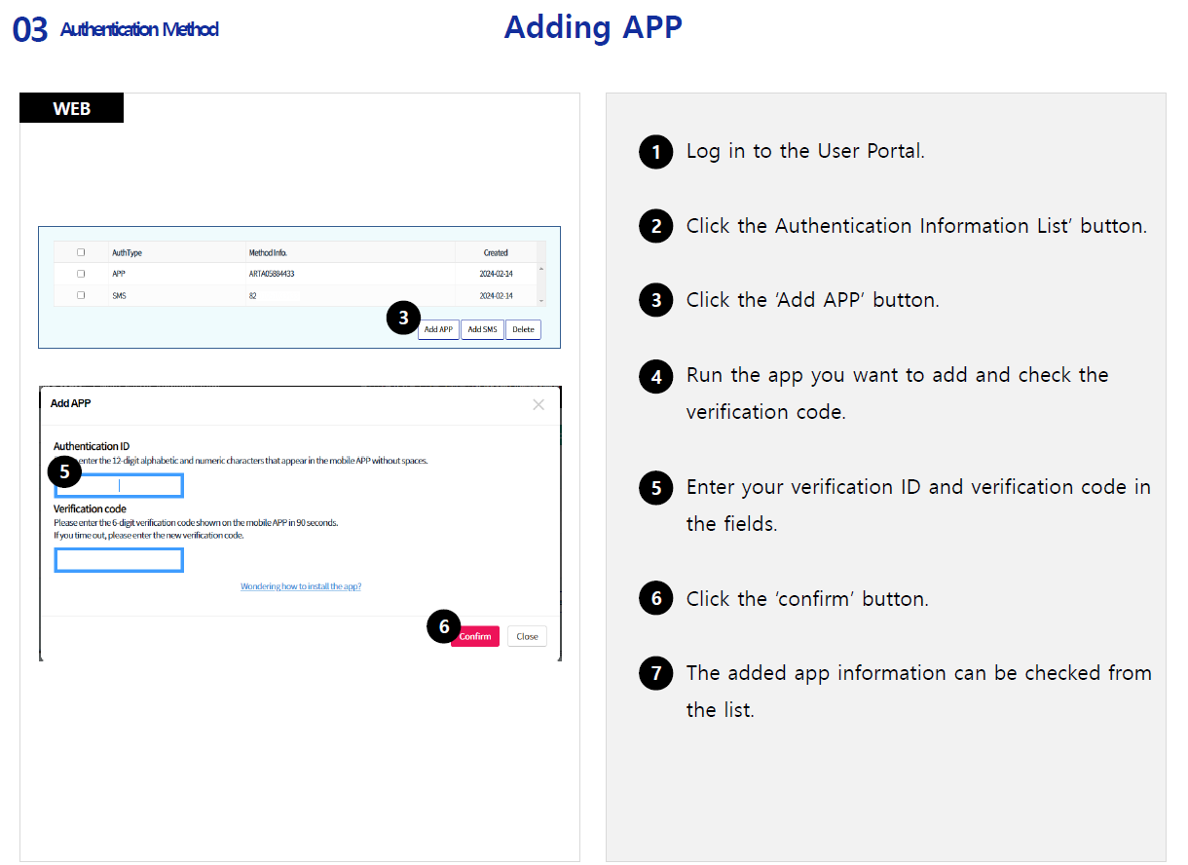
Task: Click the step 3 marker beside Add APP
Action: click(x=403, y=318)
